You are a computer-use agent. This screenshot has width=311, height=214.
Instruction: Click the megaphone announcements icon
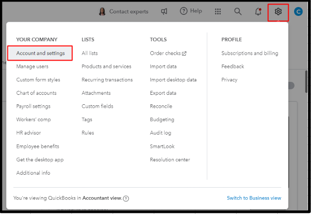pos(164,11)
